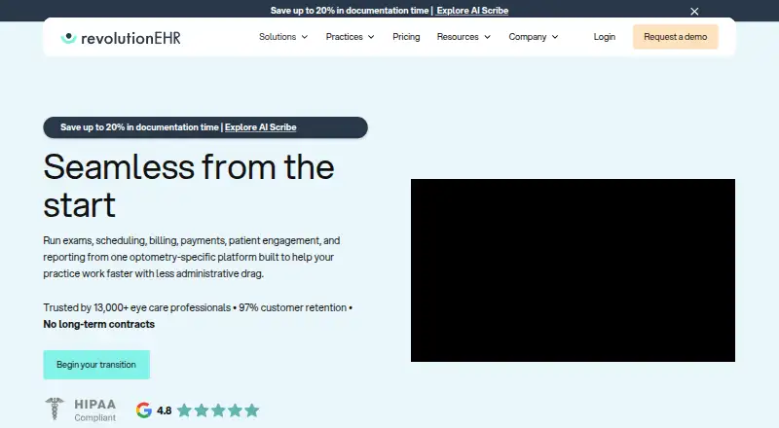The width and height of the screenshot is (779, 428).
Task: Click the revolutionEHR logo
Action: pyautogui.click(x=121, y=38)
